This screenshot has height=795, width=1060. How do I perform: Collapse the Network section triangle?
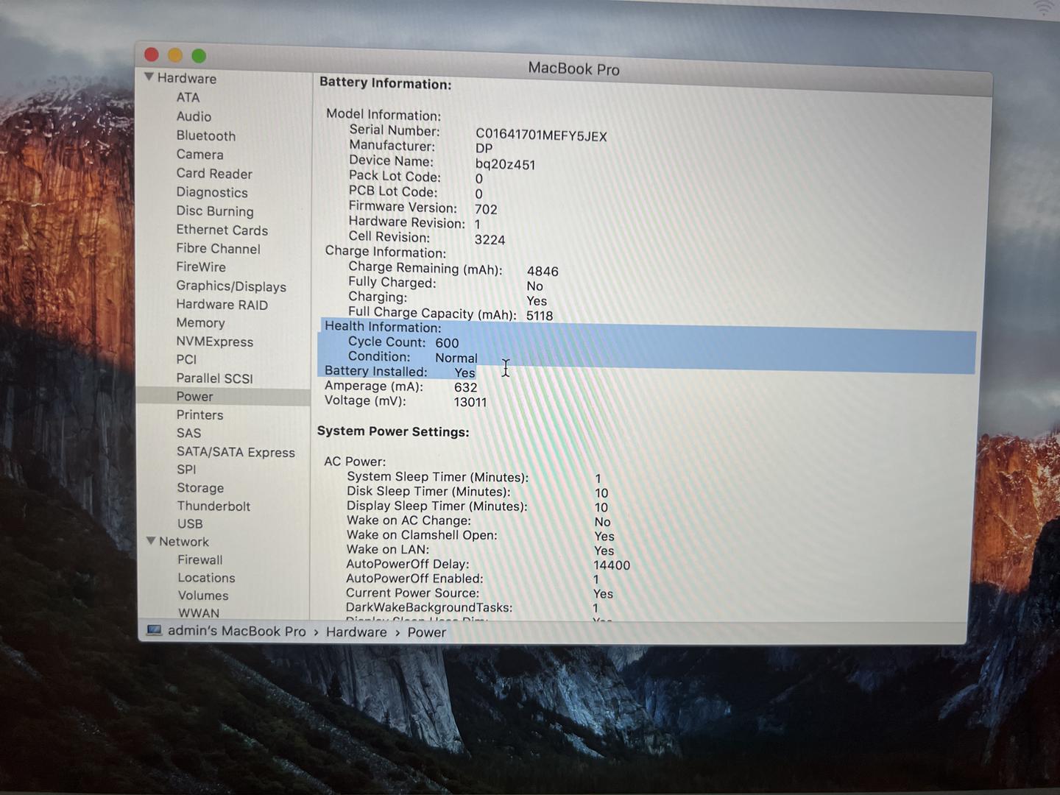coord(151,541)
